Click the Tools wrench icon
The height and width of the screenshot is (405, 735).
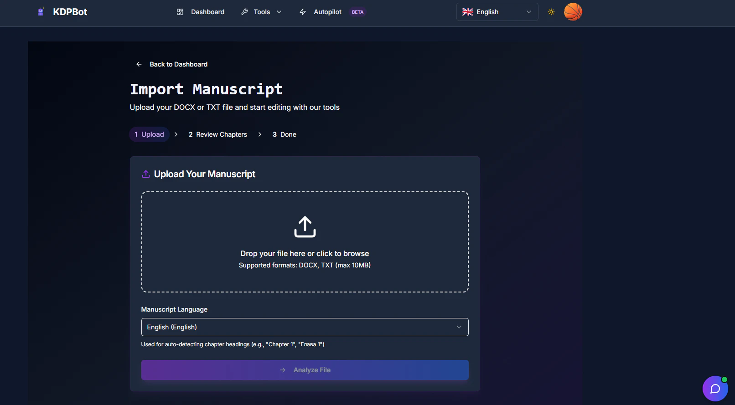click(245, 12)
